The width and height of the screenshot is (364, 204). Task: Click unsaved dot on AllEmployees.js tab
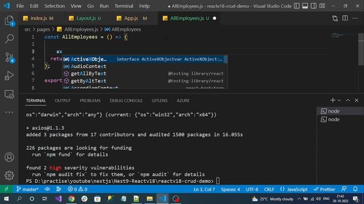point(214,18)
